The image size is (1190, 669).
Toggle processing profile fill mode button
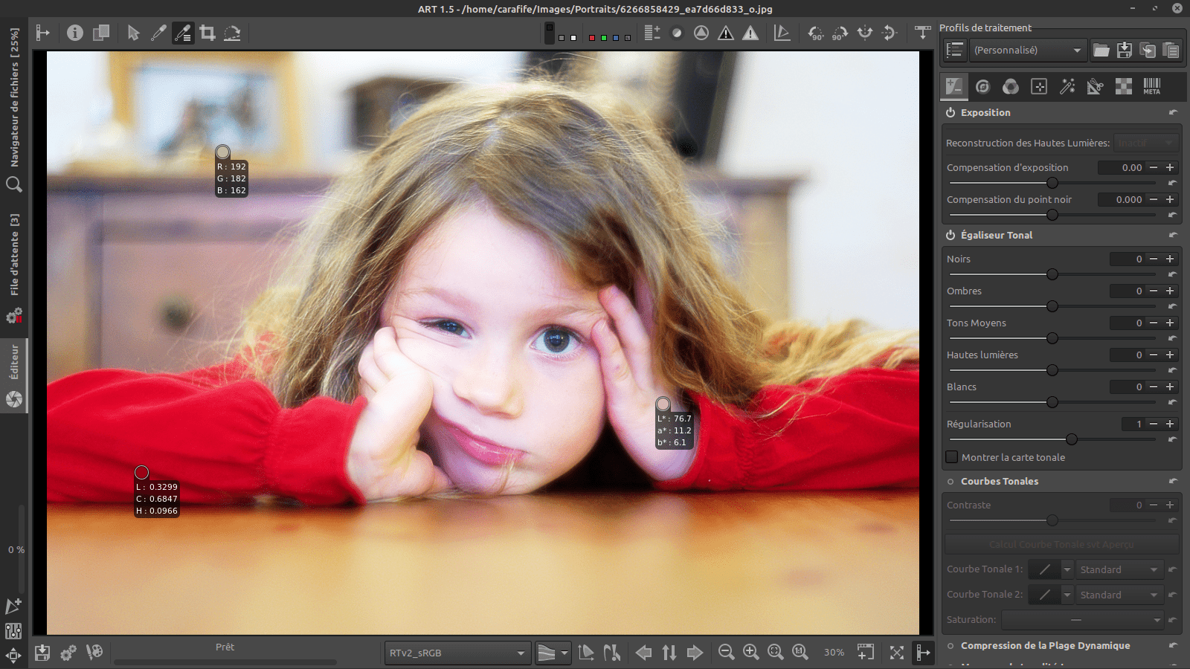click(x=955, y=50)
